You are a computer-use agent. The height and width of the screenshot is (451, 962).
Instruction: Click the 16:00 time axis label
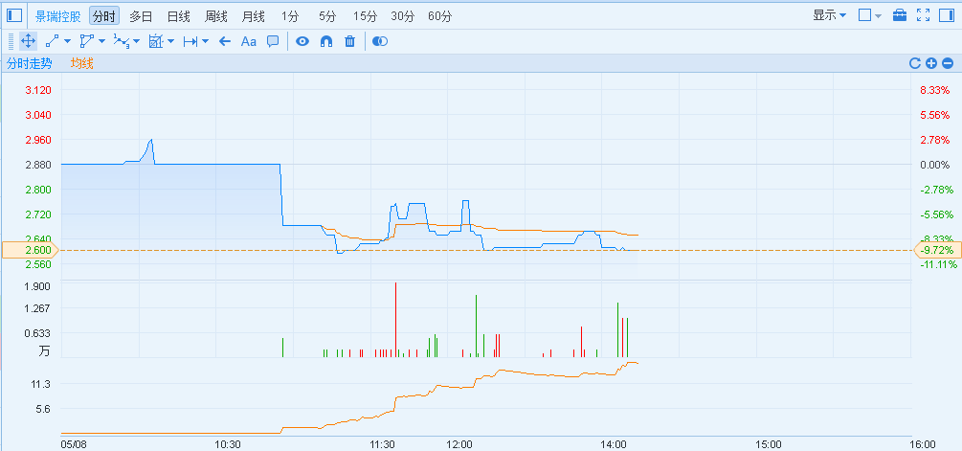click(923, 444)
